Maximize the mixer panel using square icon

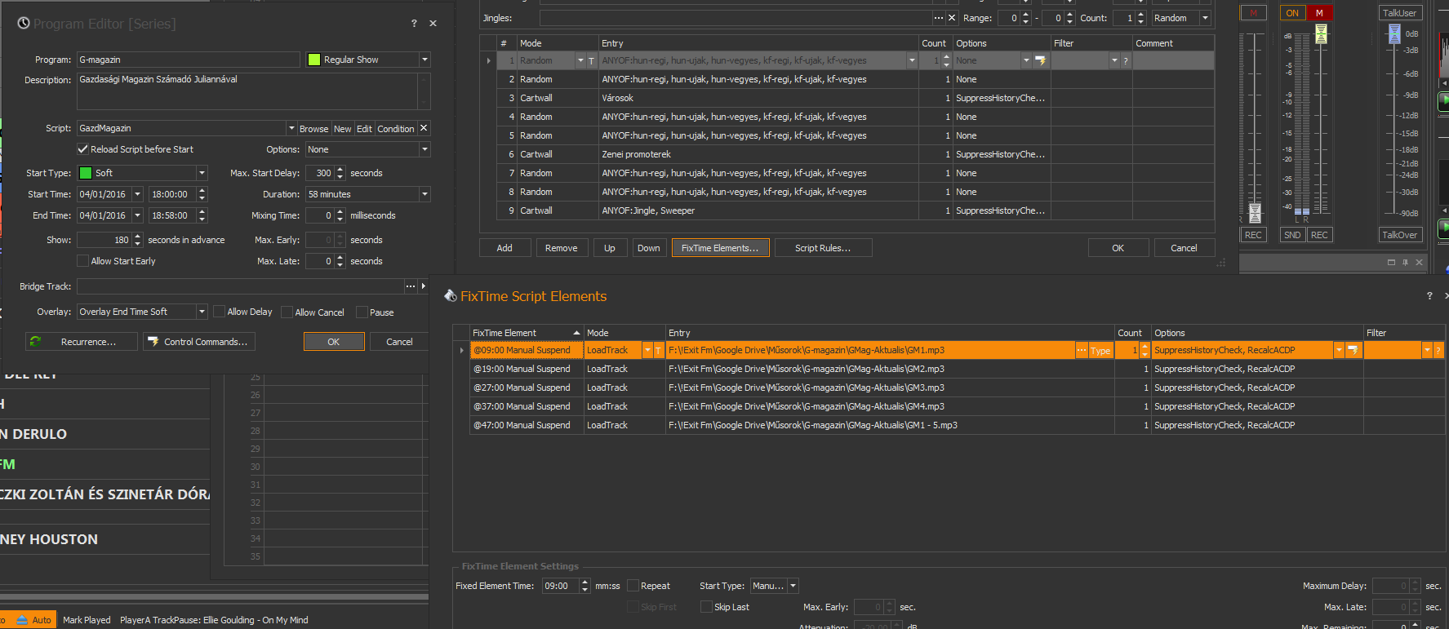point(1391,262)
